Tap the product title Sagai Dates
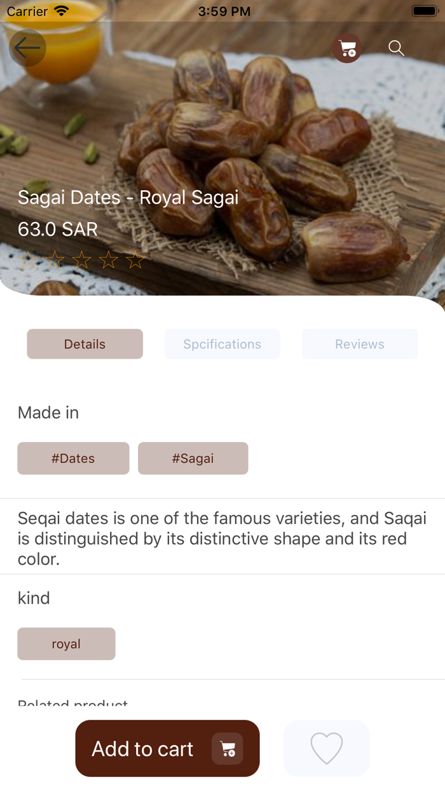The image size is (445, 791). click(x=128, y=198)
